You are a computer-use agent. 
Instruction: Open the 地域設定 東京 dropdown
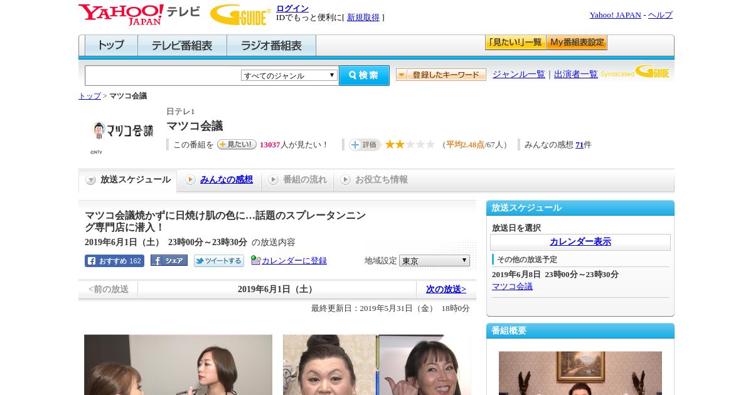(x=434, y=260)
